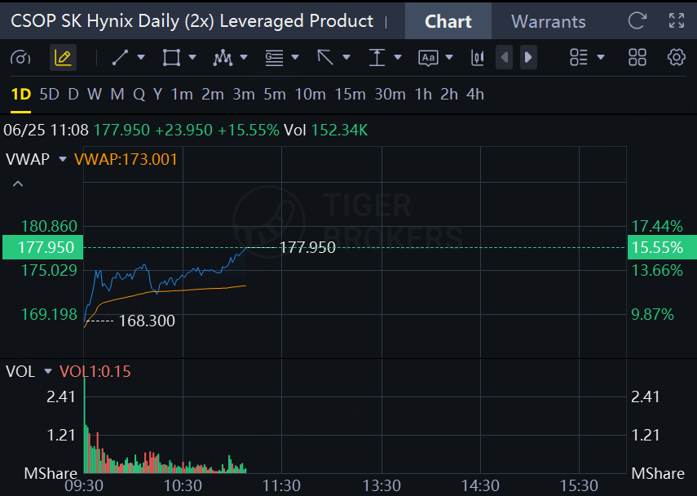Click the 180.860 price axis value

[x=50, y=227]
